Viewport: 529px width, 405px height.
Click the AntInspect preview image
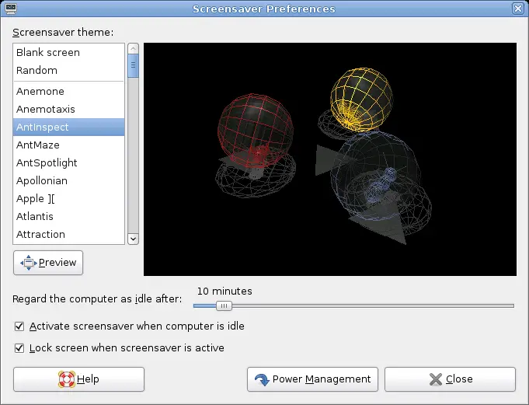pos(329,159)
